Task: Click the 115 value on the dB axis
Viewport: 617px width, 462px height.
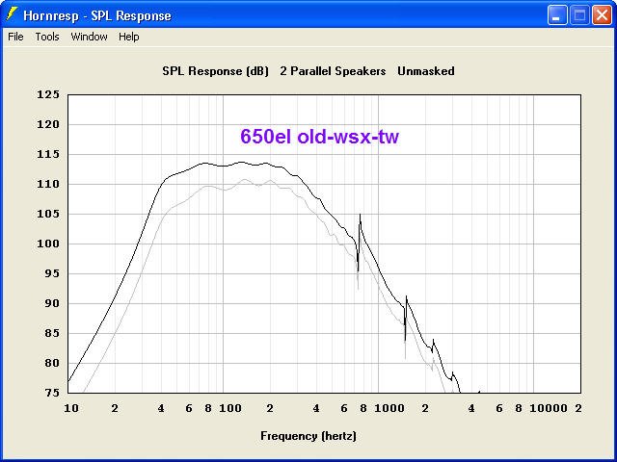Action: tap(48, 154)
